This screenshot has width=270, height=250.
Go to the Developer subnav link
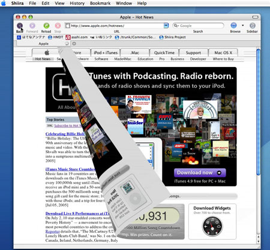coord(198,59)
